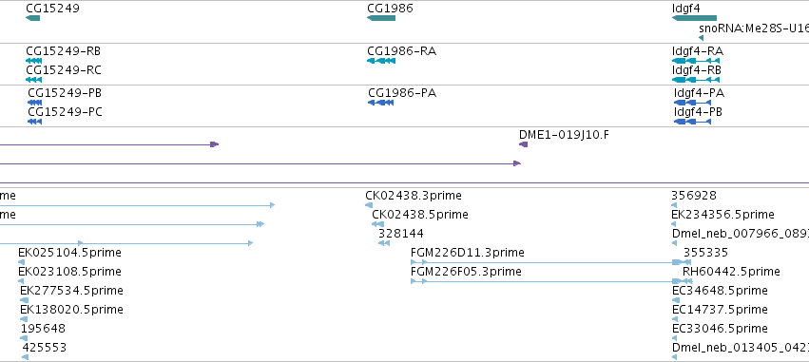Click the EC34648.5prime marker
The width and height of the screenshot is (809, 362).
[x=675, y=300]
